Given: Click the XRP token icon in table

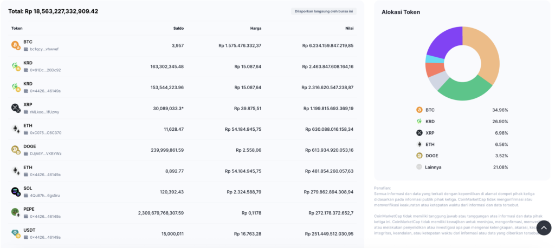Looking at the screenshot, I should click(16, 108).
